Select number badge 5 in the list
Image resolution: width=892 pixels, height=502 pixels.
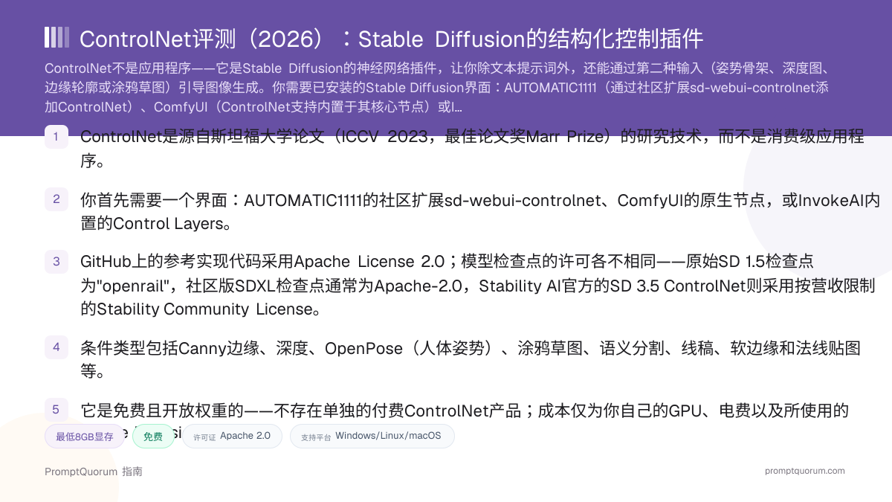[56, 409]
